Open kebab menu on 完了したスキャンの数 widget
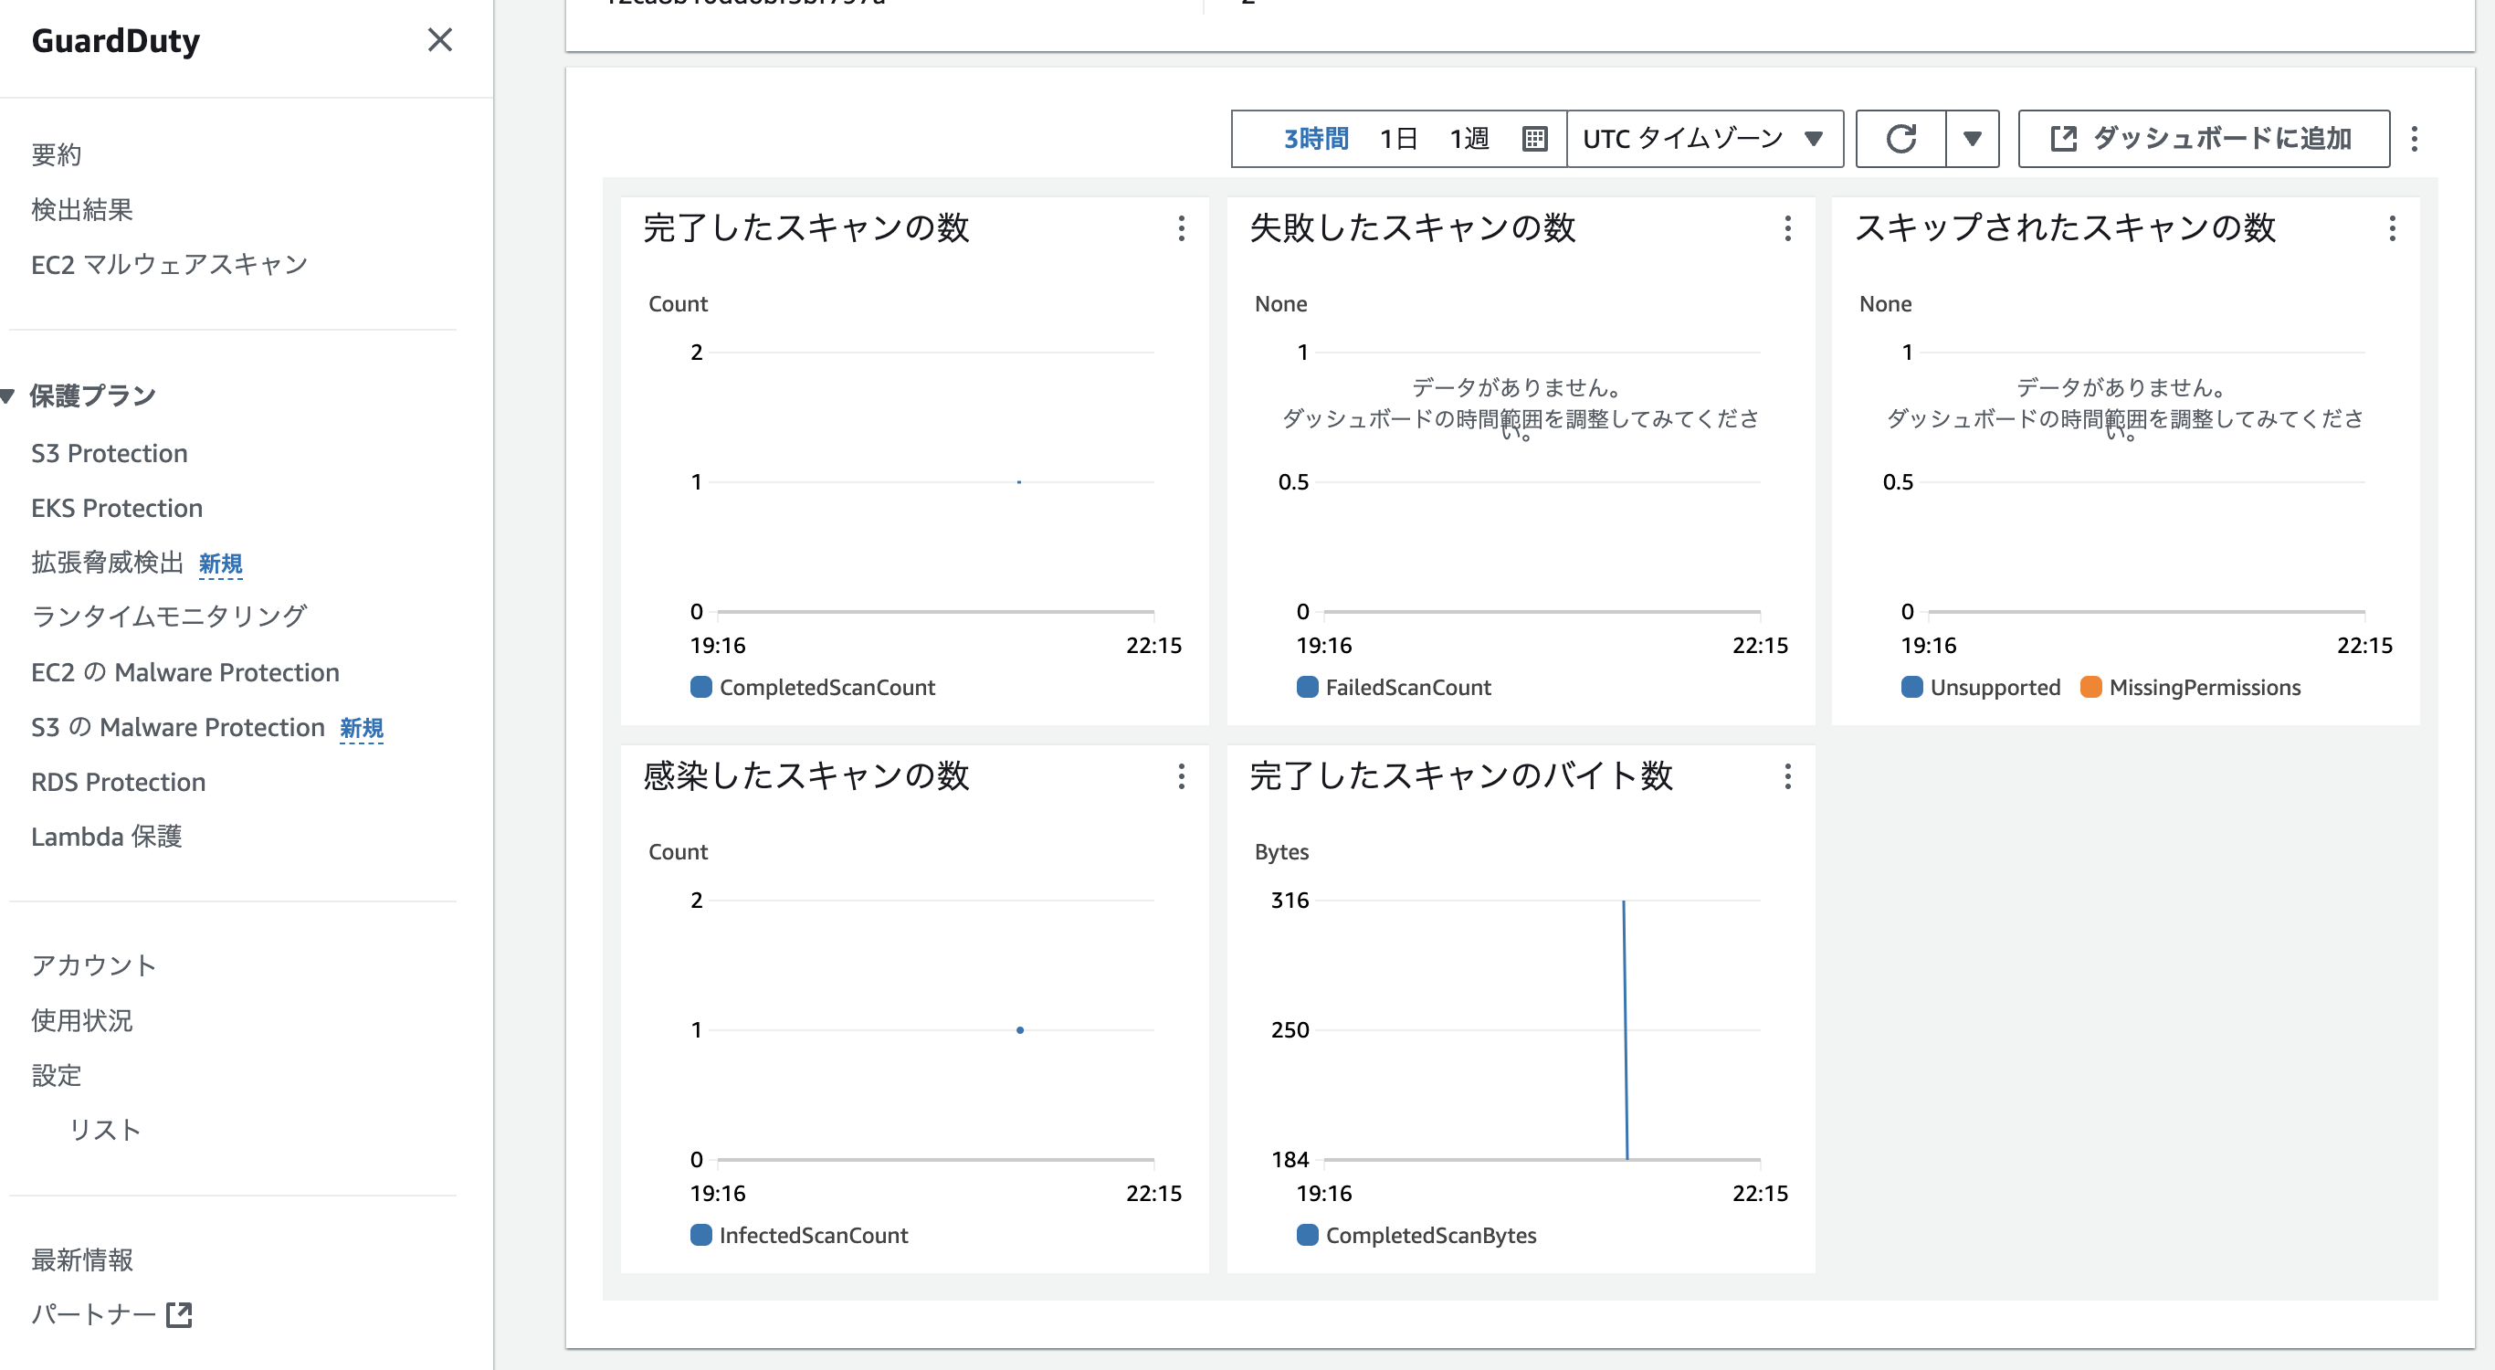The height and width of the screenshot is (1370, 2495). pyautogui.click(x=1181, y=228)
